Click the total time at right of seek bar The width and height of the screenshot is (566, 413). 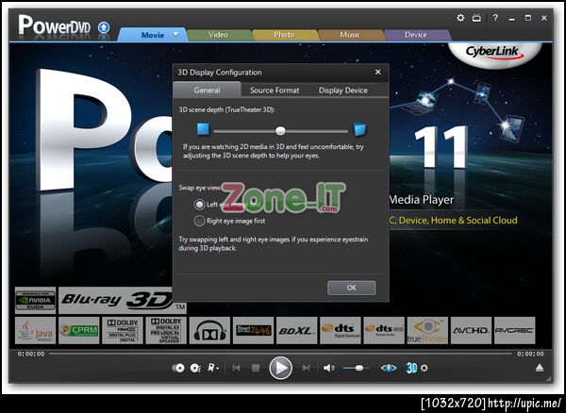click(530, 354)
